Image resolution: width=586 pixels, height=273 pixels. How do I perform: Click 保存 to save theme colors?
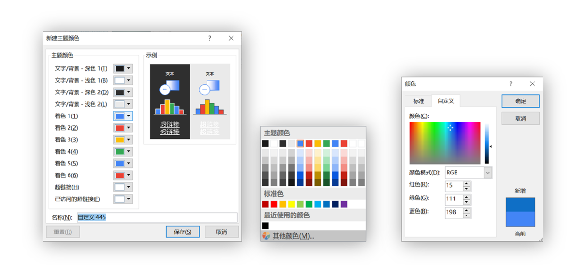pyautogui.click(x=183, y=232)
